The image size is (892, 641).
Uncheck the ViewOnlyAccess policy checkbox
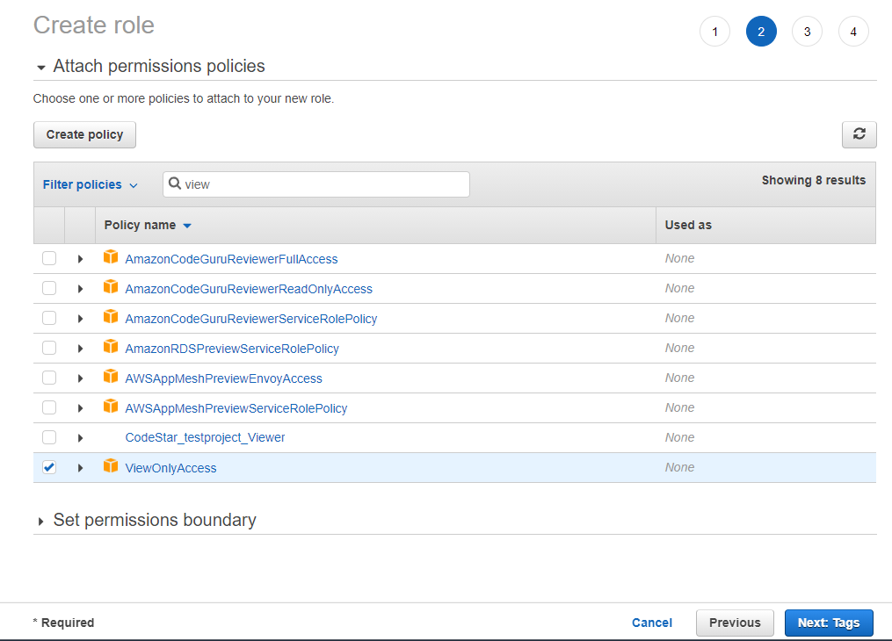(x=49, y=467)
